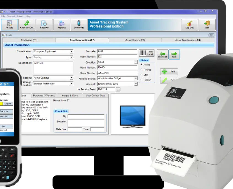Open the Purchase / Warranty tab
Image resolution: width=233 pixels, height=189 pixels.
[44, 96]
